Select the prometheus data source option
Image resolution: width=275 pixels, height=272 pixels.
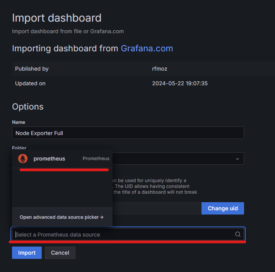62,159
